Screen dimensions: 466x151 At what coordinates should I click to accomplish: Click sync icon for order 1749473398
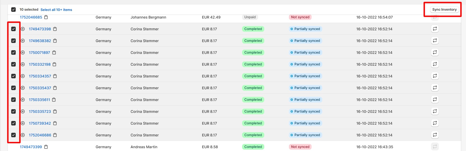435,29
